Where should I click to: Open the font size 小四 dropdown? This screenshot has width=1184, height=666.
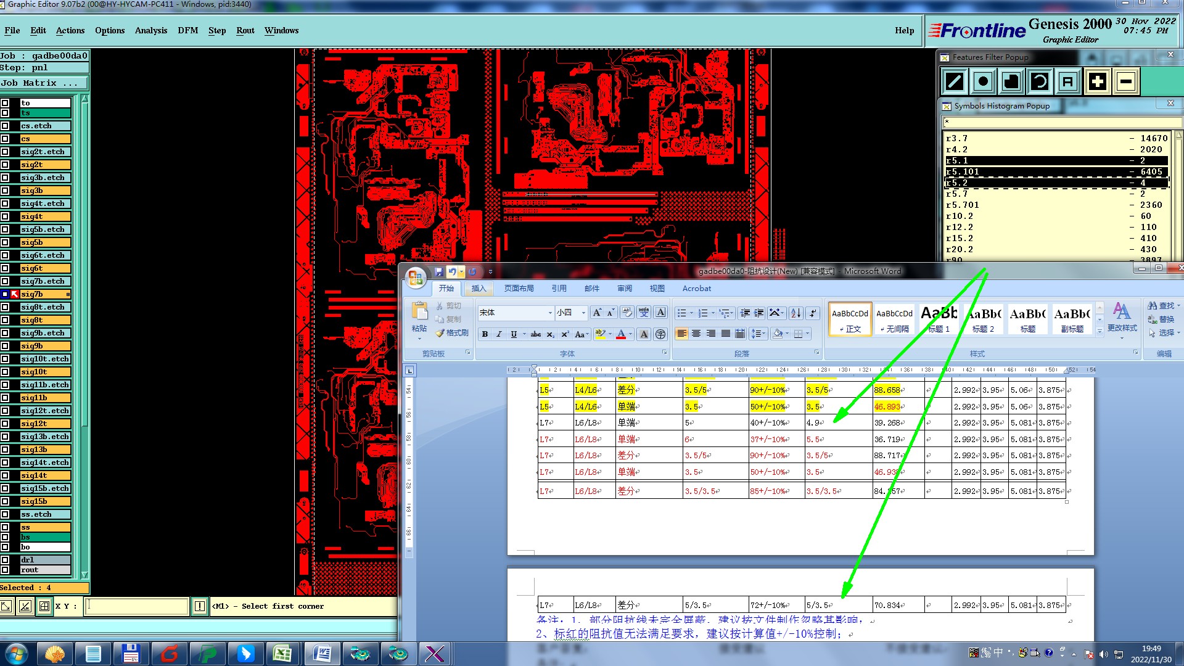(x=583, y=313)
